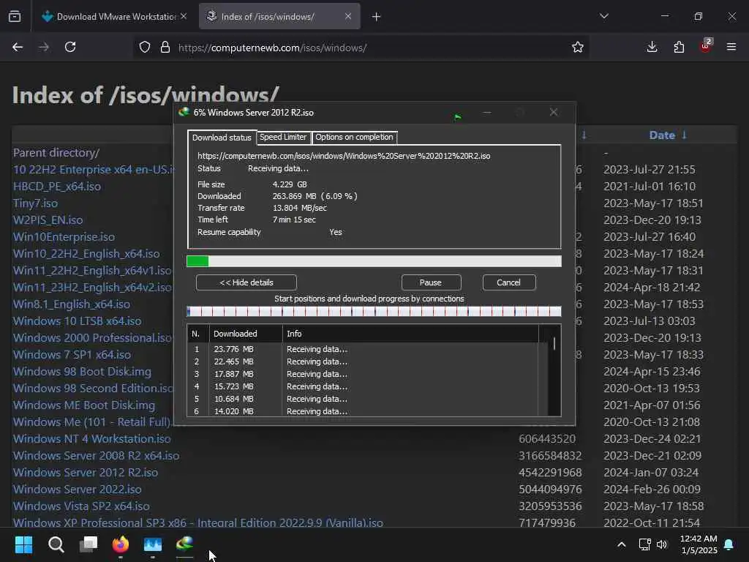Click file size 4542291968 text
The width and height of the screenshot is (749, 562).
550,473
